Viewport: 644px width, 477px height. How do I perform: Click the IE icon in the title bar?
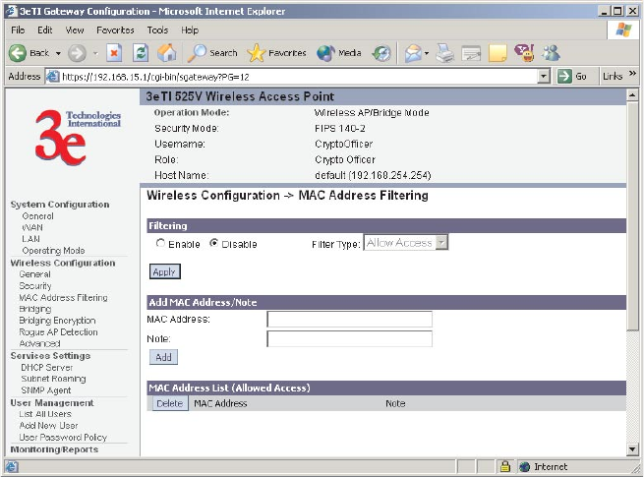(x=12, y=11)
